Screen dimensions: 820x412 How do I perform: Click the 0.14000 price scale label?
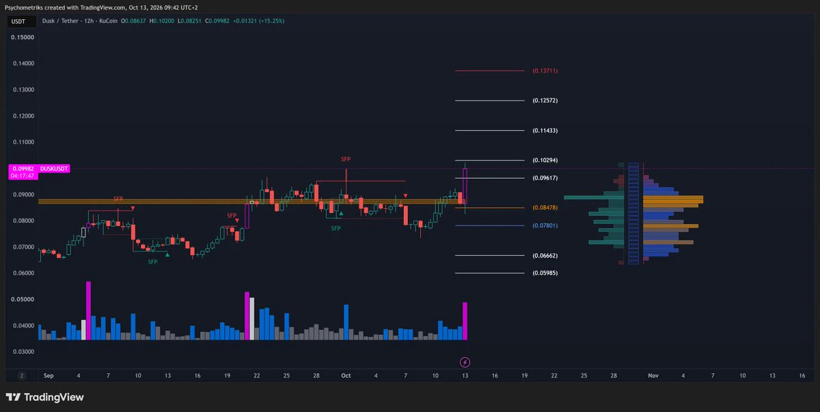click(x=23, y=64)
